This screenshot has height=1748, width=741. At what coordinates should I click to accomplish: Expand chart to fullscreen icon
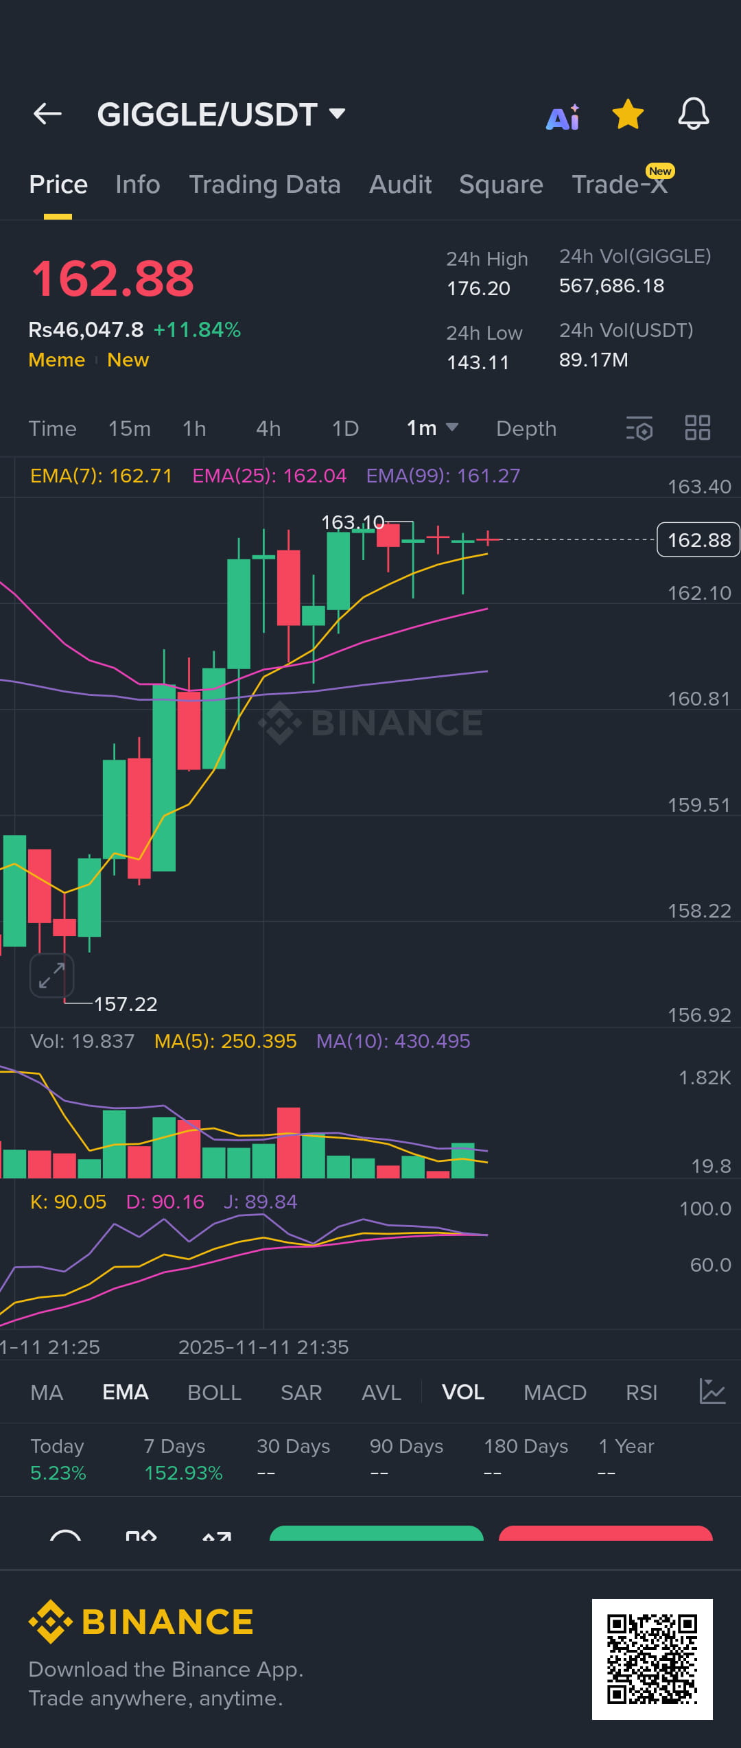pos(51,975)
